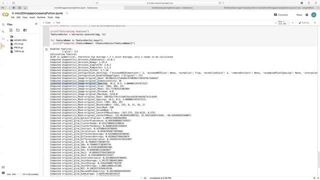The width and height of the screenshot is (320, 180).
Task: Open the Tools menu
Action: (50, 17)
